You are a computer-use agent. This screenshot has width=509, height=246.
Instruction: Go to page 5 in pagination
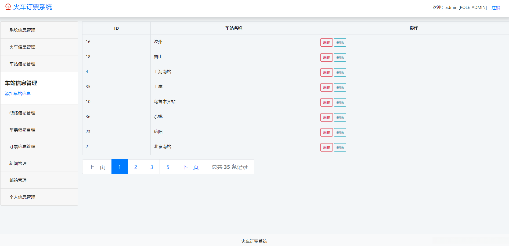(168, 167)
